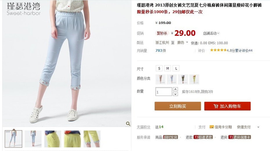Image resolution: width=270 pixels, height=151 pixels.
Task: Choose the khaki pants color swatch
Action: pos(161,79)
